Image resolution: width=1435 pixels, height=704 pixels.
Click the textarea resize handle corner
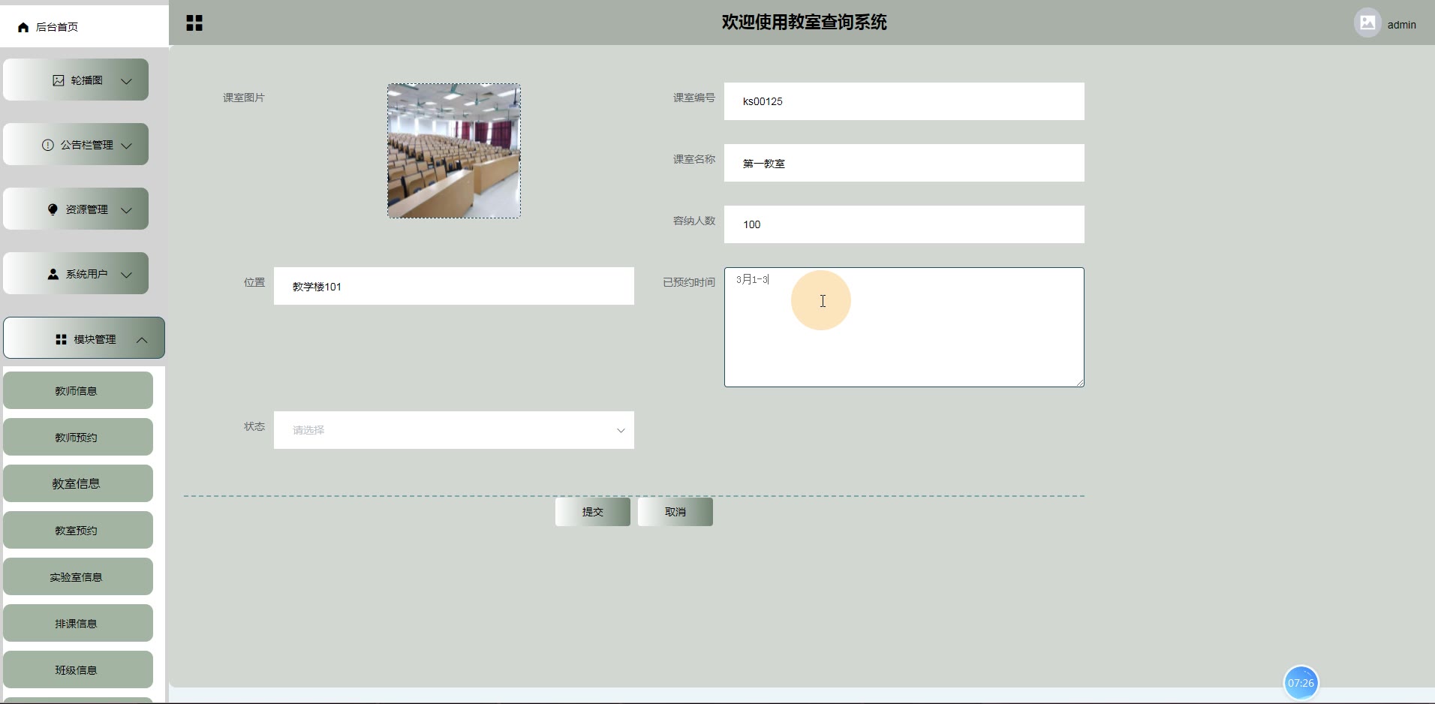(x=1080, y=383)
